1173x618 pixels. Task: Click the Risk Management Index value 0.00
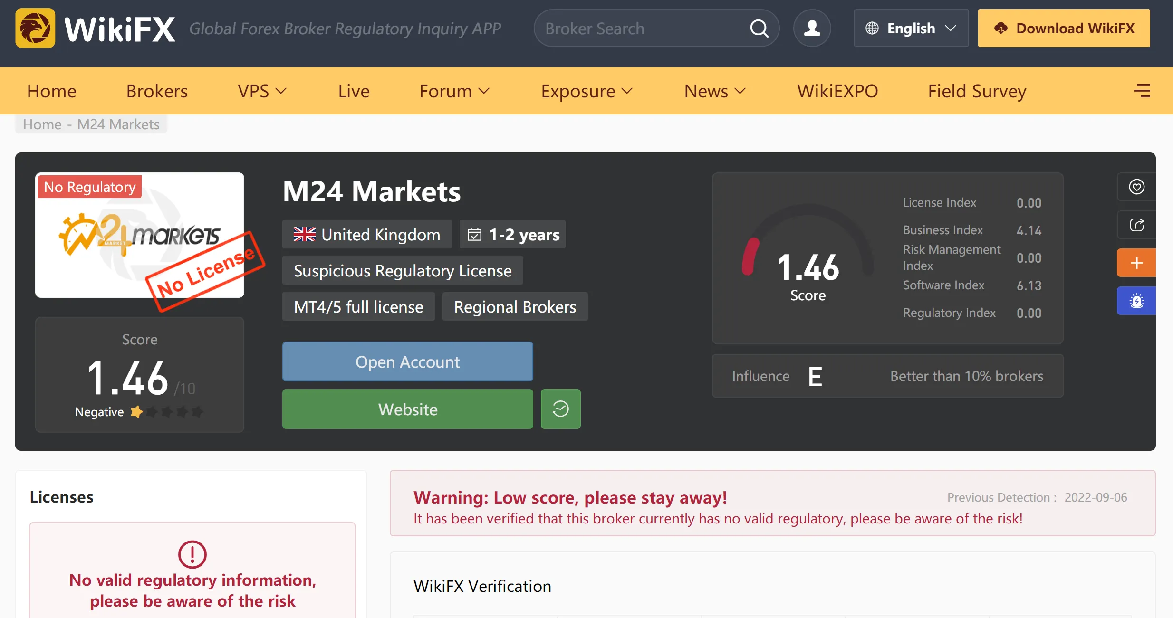click(1029, 258)
